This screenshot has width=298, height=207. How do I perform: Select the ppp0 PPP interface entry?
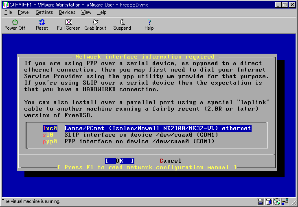point(129,142)
